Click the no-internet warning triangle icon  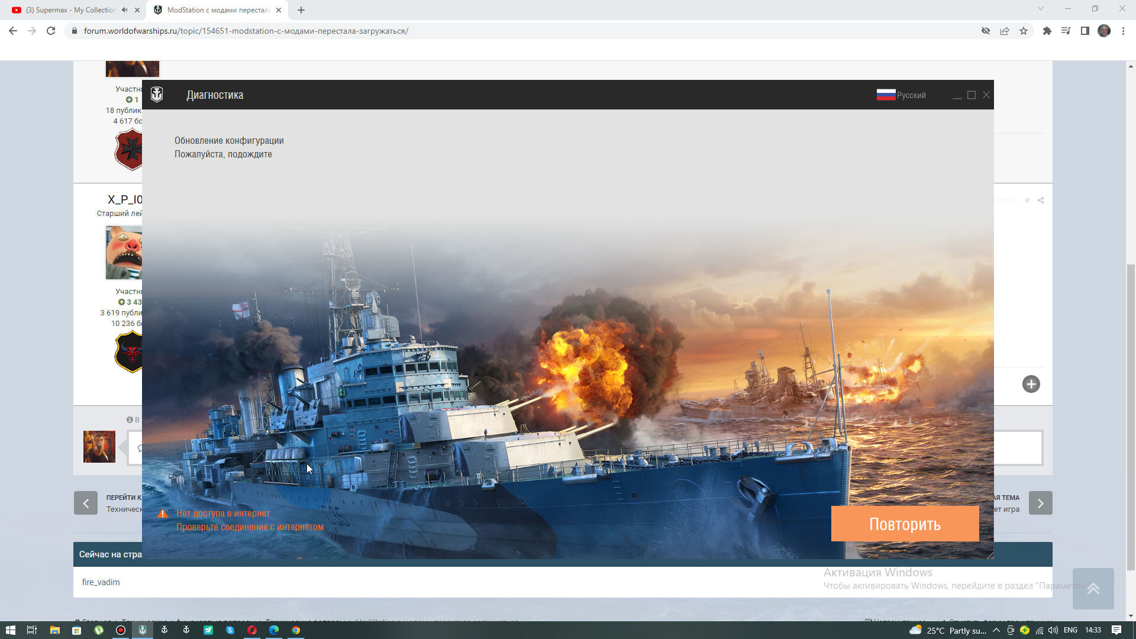click(162, 514)
